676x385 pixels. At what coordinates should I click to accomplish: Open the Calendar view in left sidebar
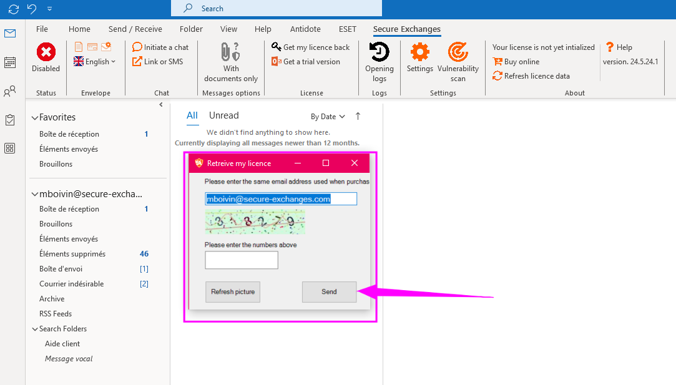10,62
